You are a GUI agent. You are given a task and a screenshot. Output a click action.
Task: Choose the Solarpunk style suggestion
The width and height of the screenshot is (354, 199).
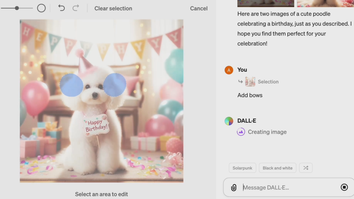pos(242,168)
